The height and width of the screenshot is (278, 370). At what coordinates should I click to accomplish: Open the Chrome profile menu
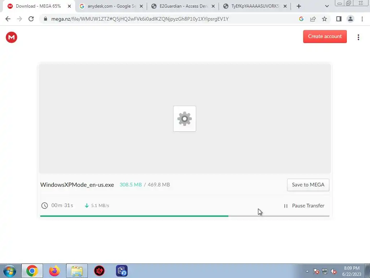(350, 19)
